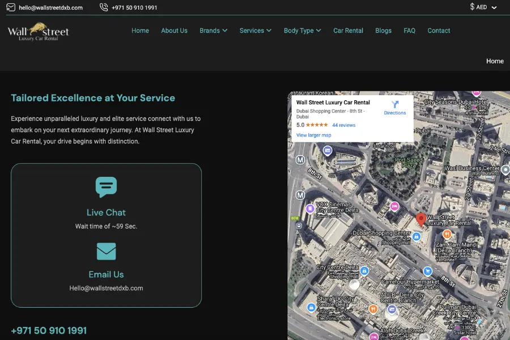Open the FAQ page
The image size is (510, 340).
tap(409, 31)
